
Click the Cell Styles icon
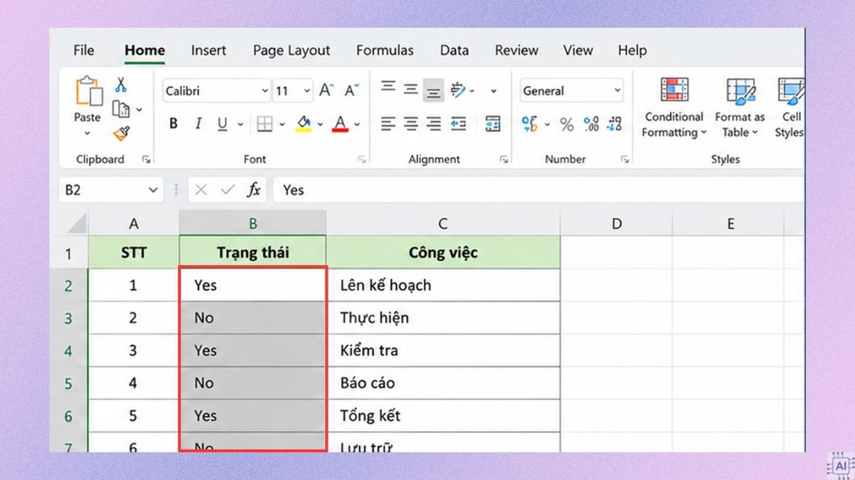coord(791,90)
